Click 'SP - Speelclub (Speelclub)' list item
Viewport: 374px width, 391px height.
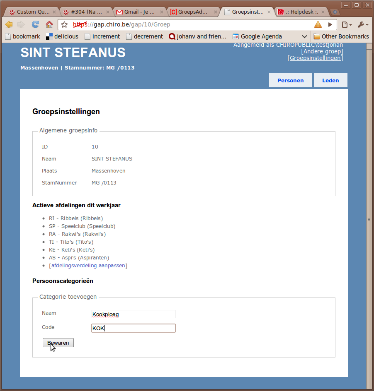[x=82, y=226]
